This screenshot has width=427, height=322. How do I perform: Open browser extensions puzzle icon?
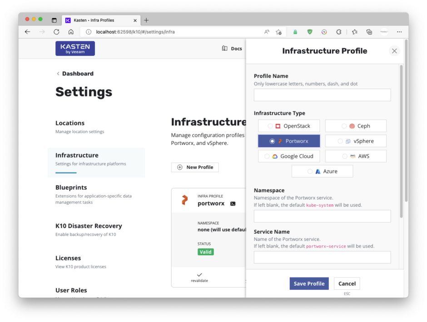pos(338,32)
